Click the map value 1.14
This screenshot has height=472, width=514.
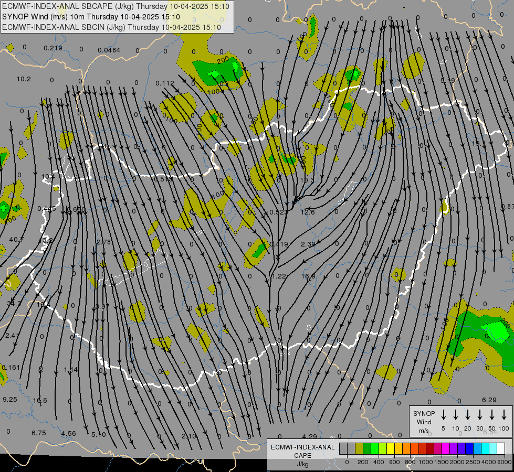(71, 370)
